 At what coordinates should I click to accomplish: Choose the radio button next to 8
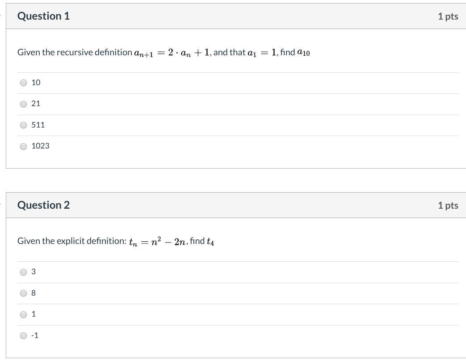tap(24, 293)
